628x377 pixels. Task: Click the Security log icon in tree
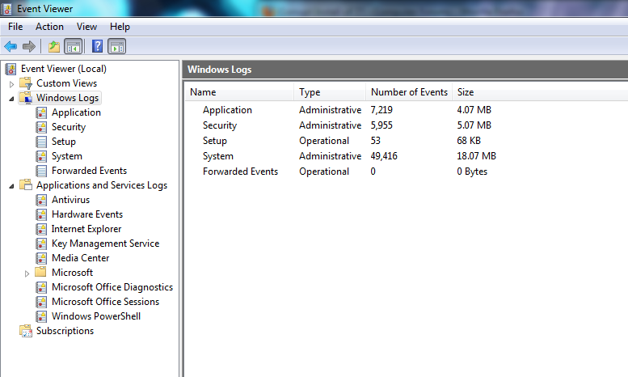coord(41,127)
